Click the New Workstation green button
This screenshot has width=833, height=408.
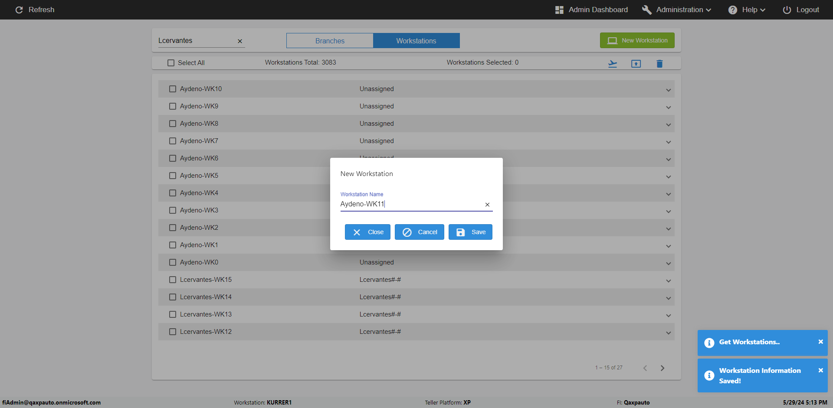click(637, 40)
